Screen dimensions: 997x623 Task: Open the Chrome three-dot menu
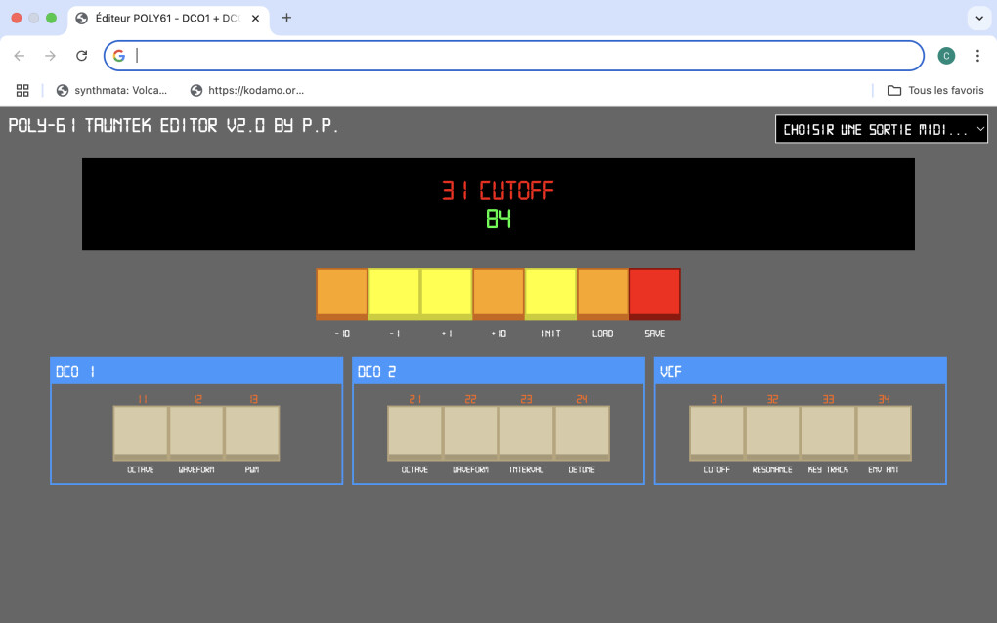coord(977,56)
